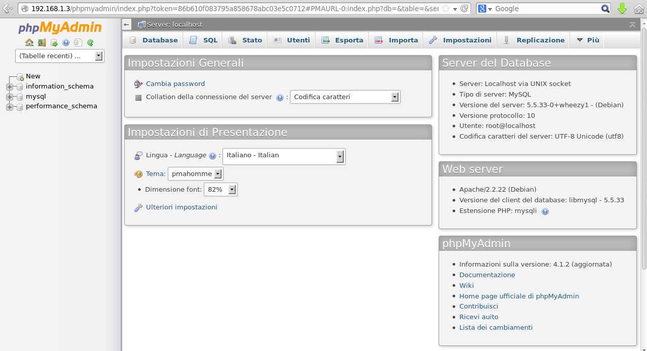Open the Italiano - Italian language dropdown
The image size is (647, 351).
[x=284, y=156]
